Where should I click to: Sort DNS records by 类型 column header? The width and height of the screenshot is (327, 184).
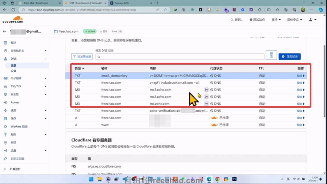[x=79, y=68]
